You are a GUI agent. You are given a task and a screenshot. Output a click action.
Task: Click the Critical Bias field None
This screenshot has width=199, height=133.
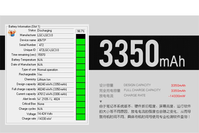(x=55, y=104)
